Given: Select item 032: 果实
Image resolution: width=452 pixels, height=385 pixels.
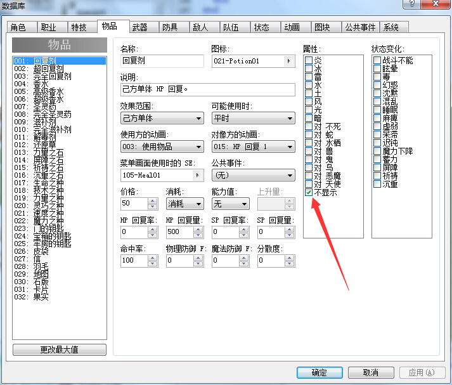Looking at the screenshot, I should [60, 297].
